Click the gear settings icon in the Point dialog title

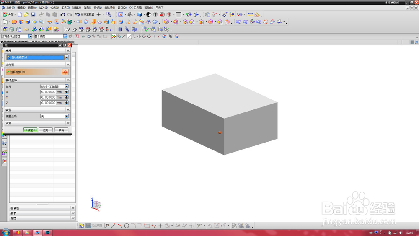coord(65,45)
